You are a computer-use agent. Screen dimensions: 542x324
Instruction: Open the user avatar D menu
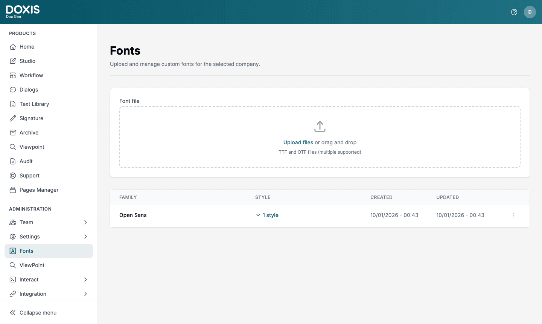point(530,12)
